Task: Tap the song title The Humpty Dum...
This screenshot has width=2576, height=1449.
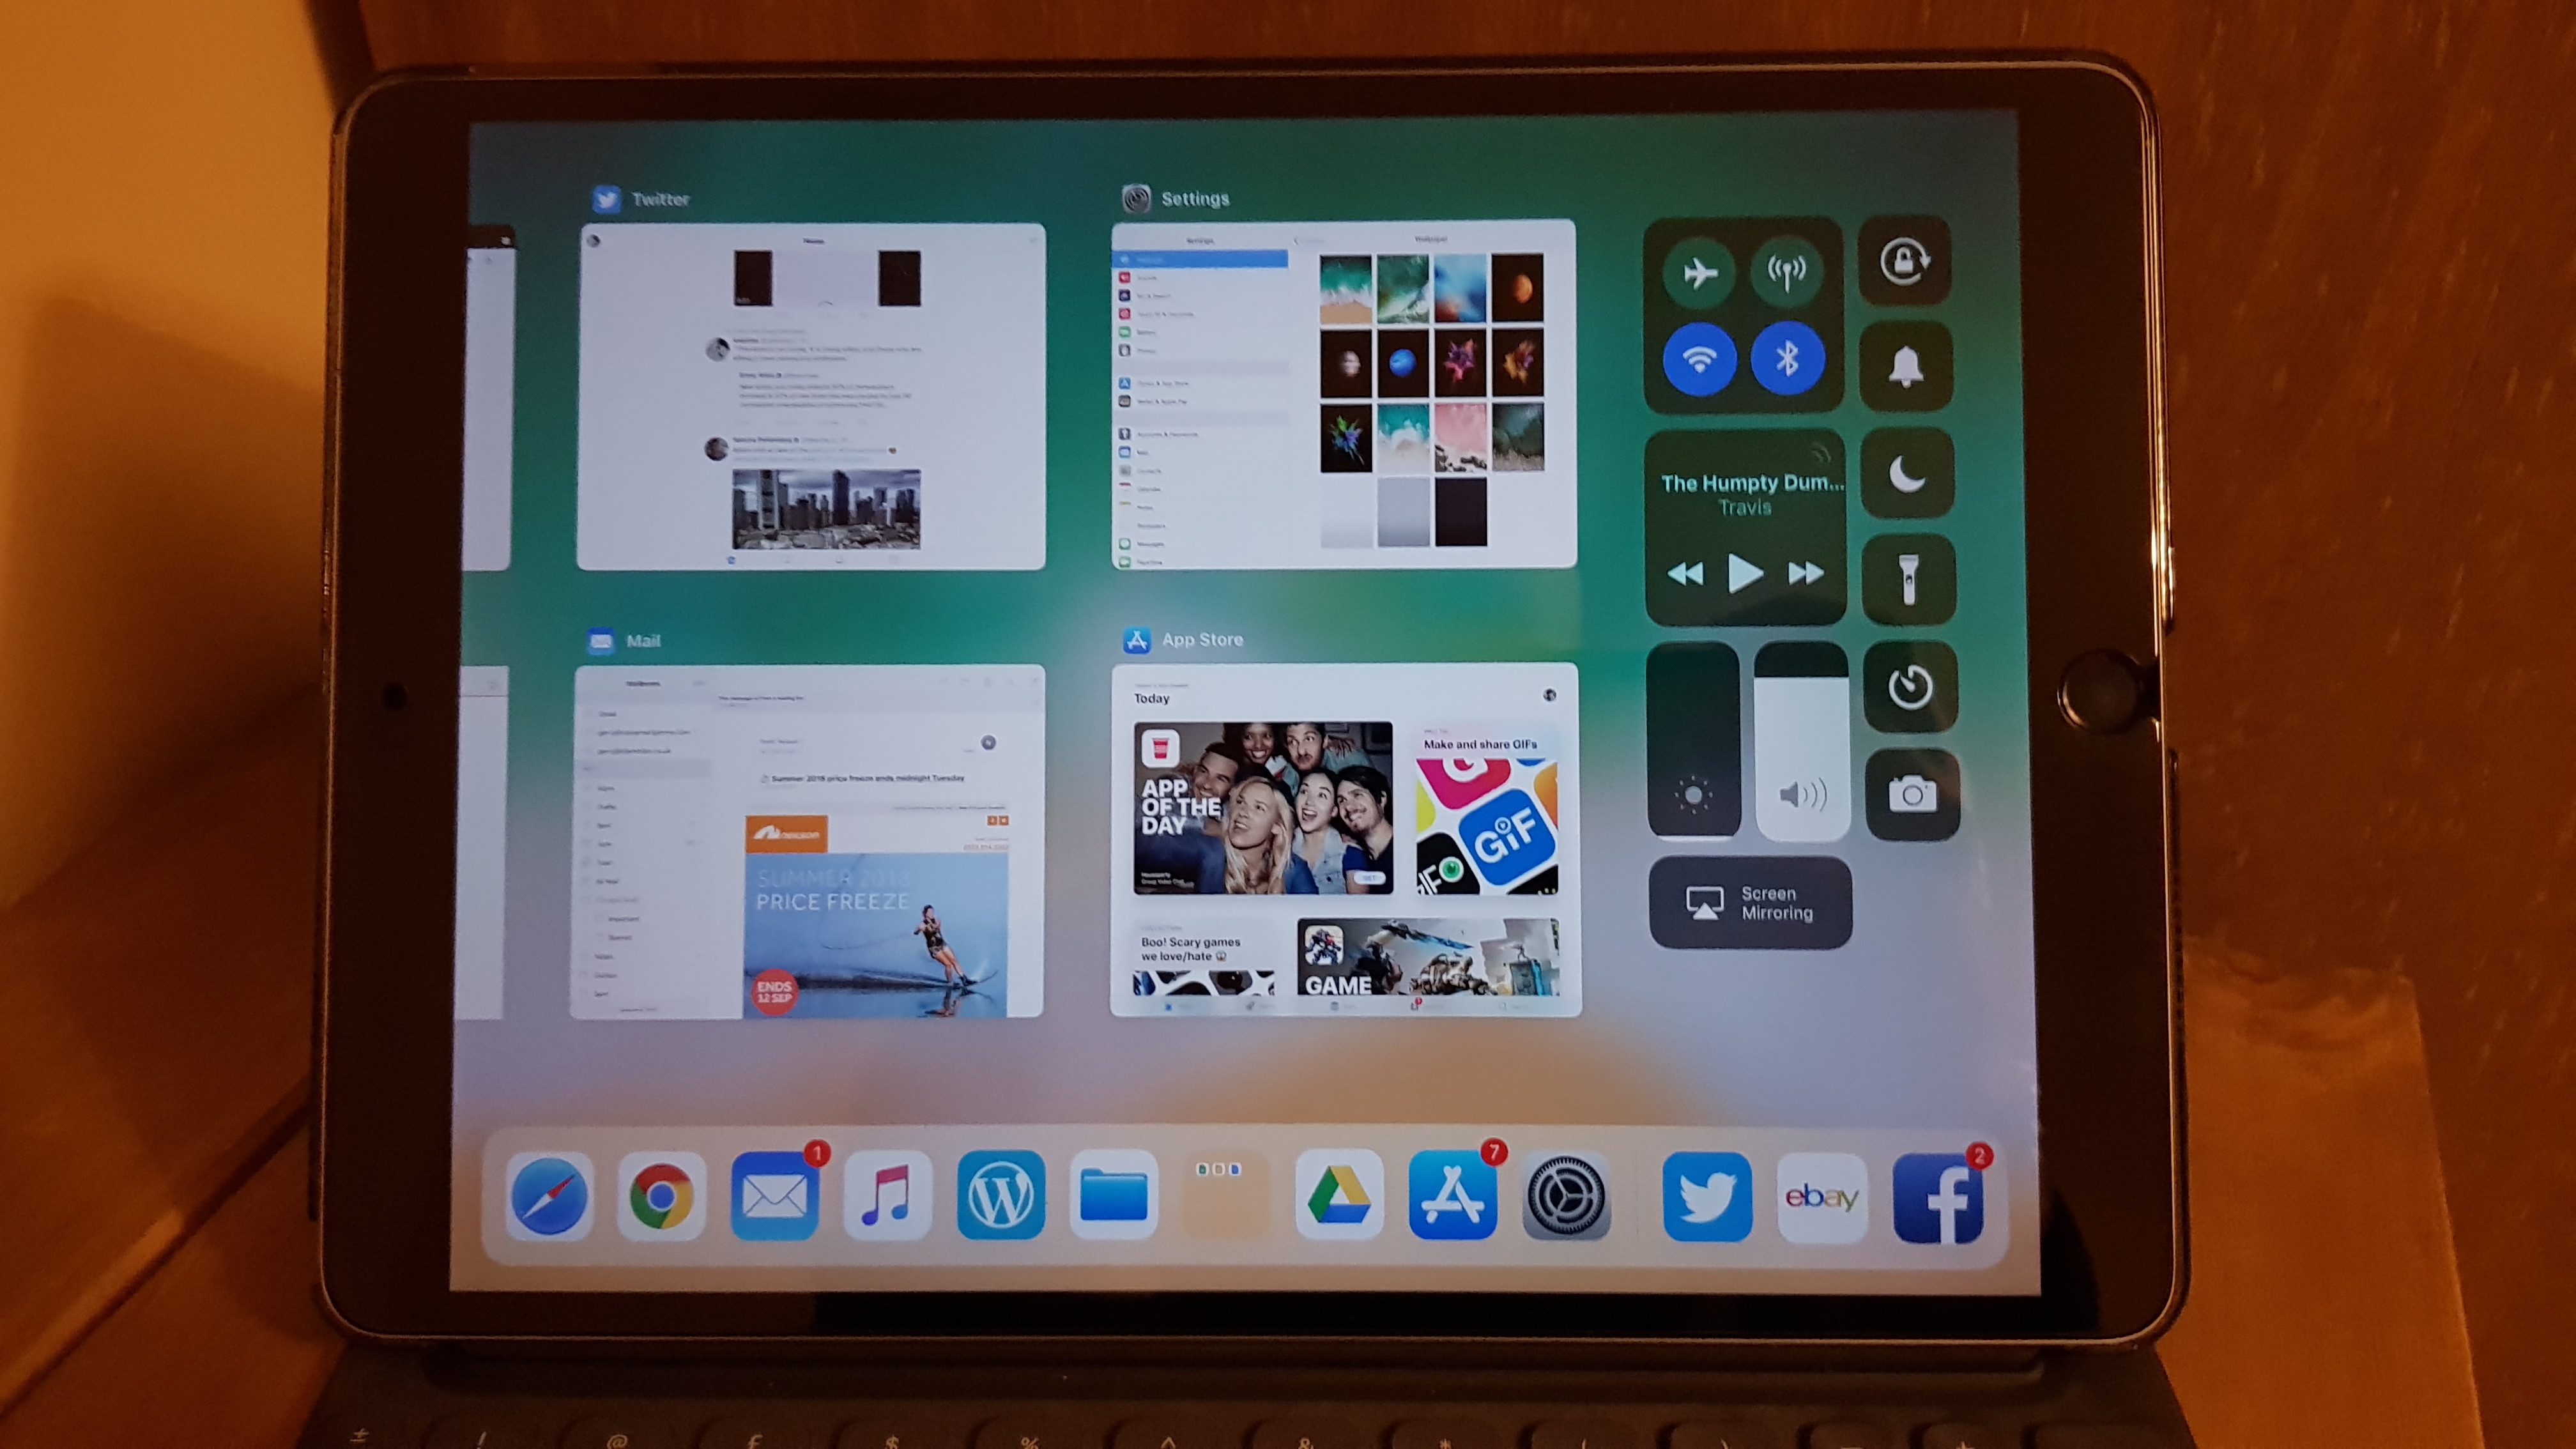Action: coord(1752,483)
